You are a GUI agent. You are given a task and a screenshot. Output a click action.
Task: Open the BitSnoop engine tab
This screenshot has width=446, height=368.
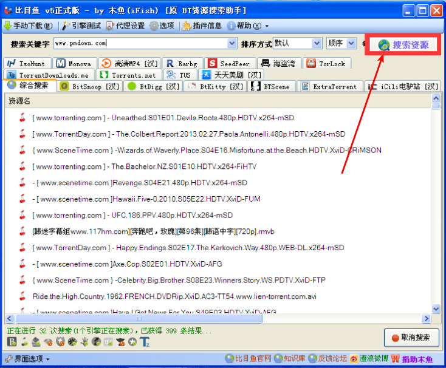pyautogui.click(x=90, y=86)
